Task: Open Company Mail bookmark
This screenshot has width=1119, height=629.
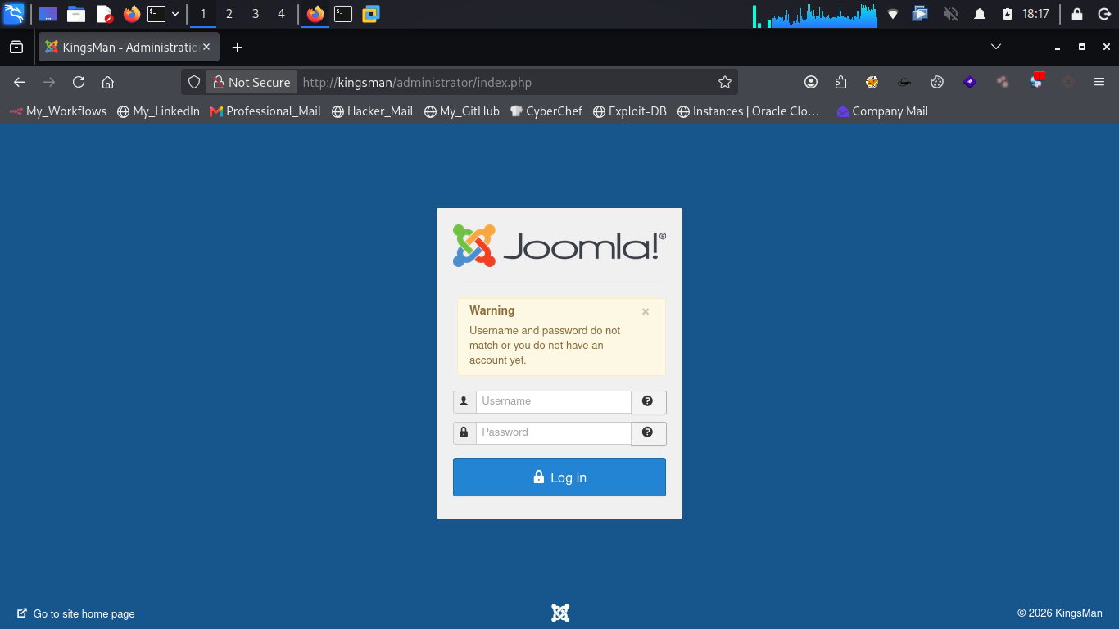Action: (882, 111)
